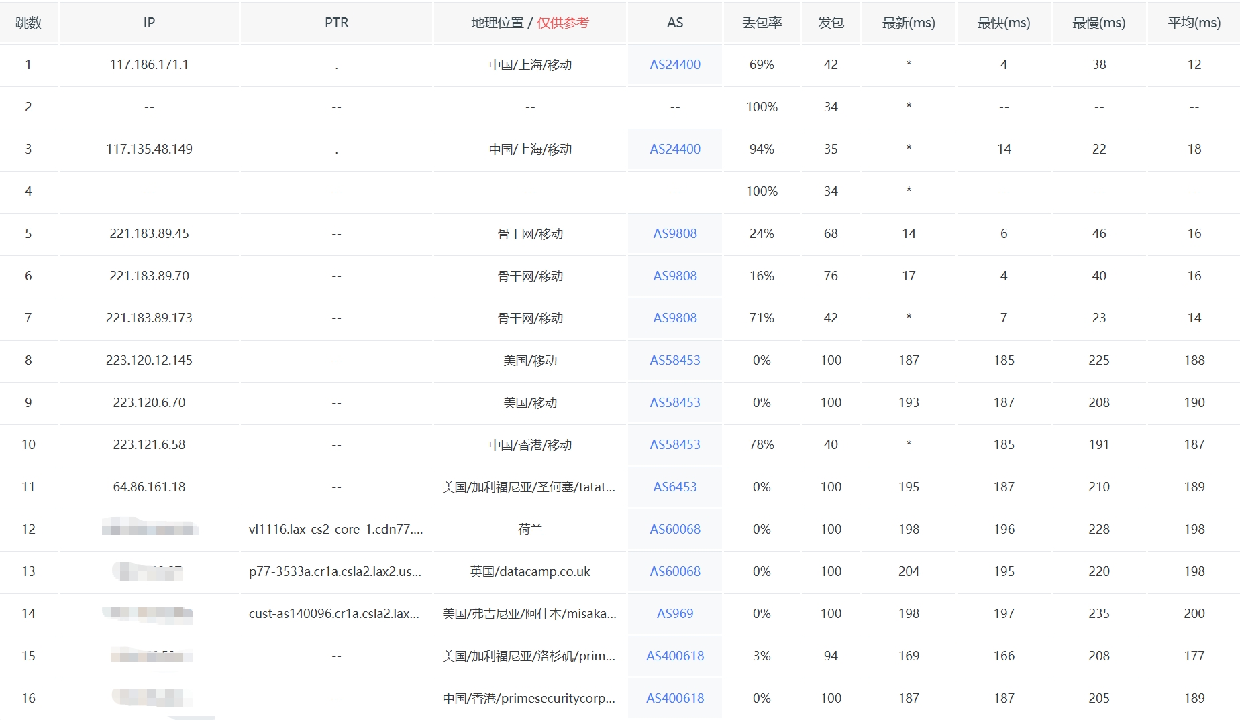Click the 最新(ms) column header
This screenshot has width=1240, height=720.
(x=909, y=23)
